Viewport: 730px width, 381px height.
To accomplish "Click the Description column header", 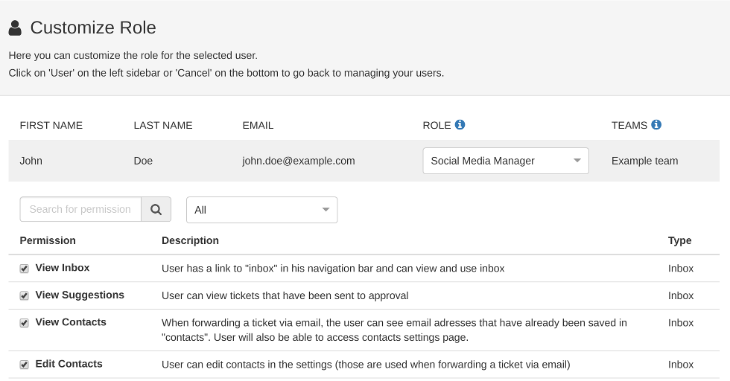I will pyautogui.click(x=190, y=240).
